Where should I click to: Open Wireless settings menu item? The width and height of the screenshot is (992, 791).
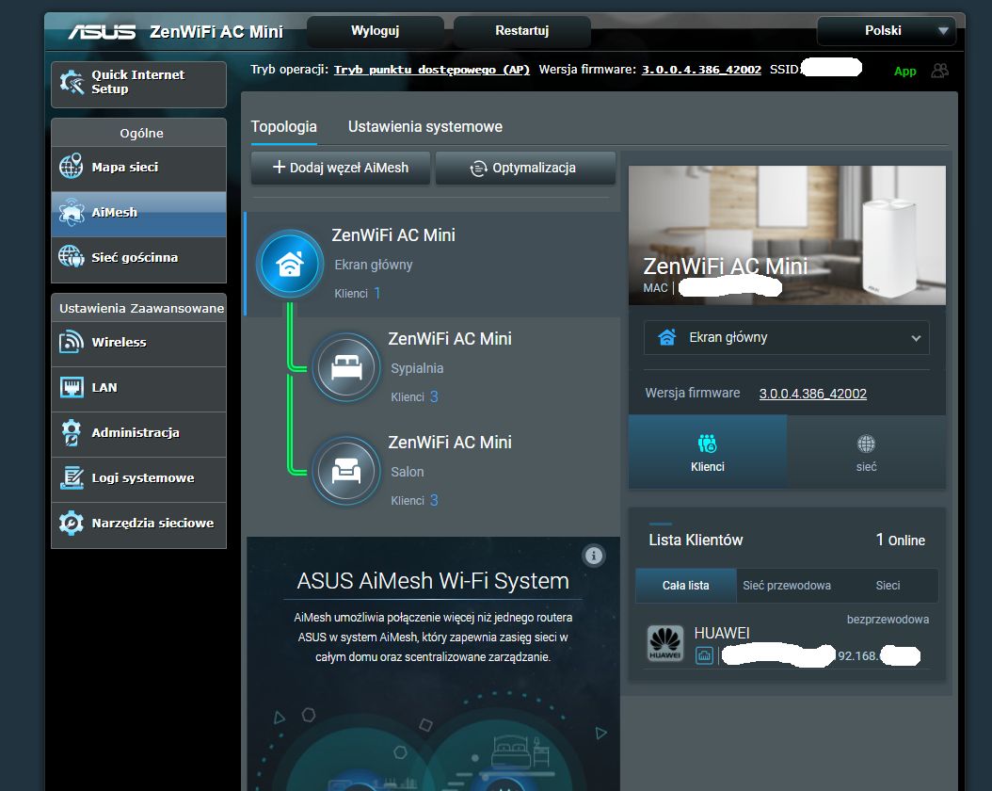[138, 343]
